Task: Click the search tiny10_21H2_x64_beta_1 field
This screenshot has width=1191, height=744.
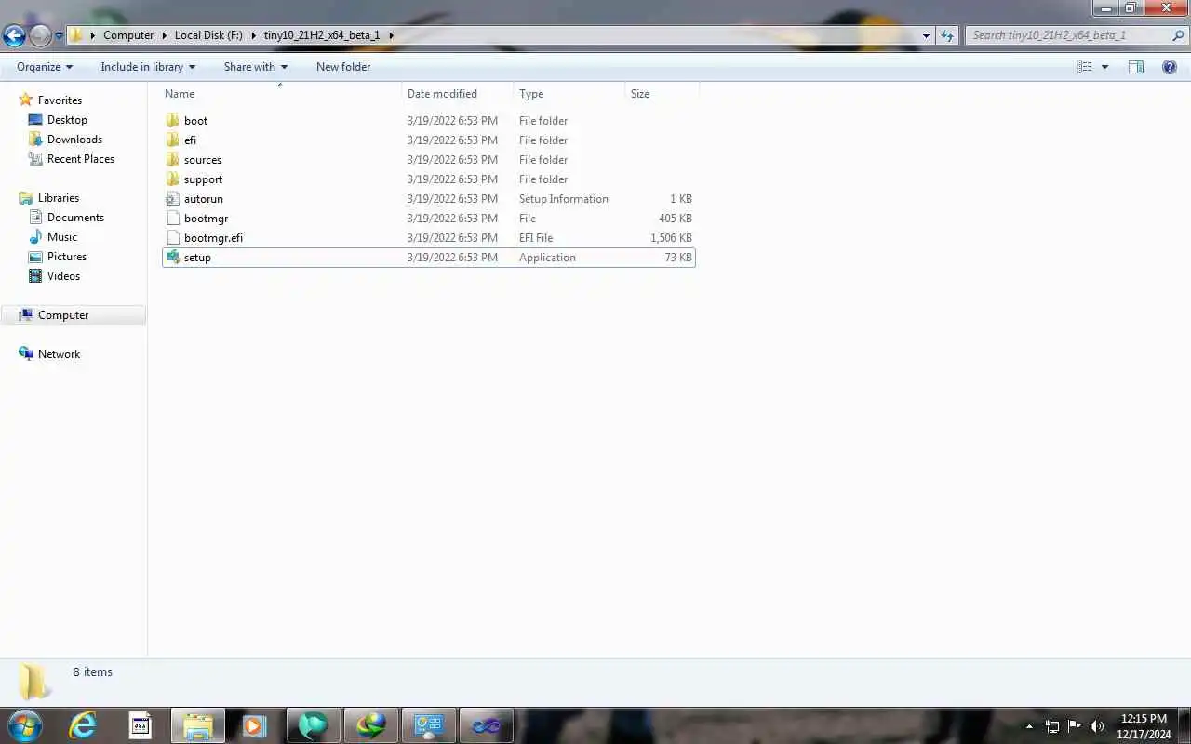Action: click(1070, 35)
